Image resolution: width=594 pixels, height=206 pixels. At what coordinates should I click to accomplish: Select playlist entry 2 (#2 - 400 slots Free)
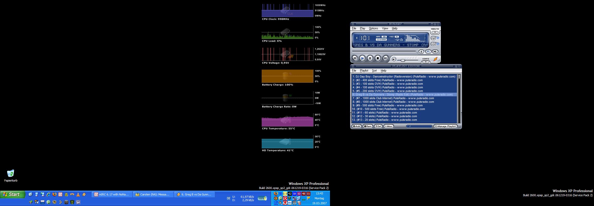(404, 80)
